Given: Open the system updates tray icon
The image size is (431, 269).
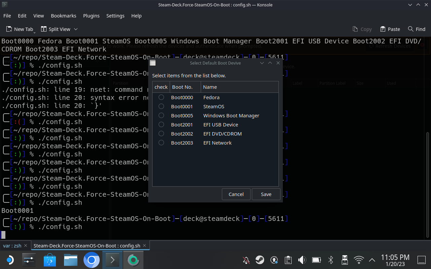Looking at the screenshot, I should click(274, 260).
